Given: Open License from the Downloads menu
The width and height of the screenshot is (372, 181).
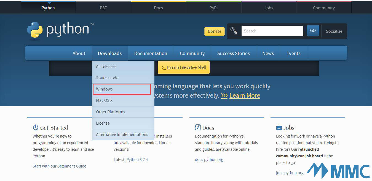Looking at the screenshot, I should point(123,123).
